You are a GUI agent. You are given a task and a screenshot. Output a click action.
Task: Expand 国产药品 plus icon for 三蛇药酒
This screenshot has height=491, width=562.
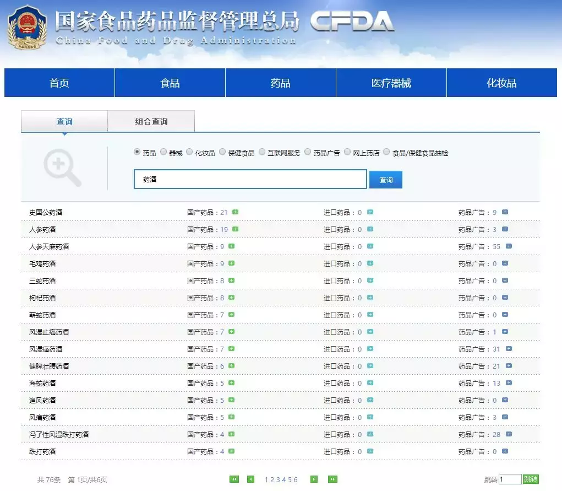click(232, 280)
